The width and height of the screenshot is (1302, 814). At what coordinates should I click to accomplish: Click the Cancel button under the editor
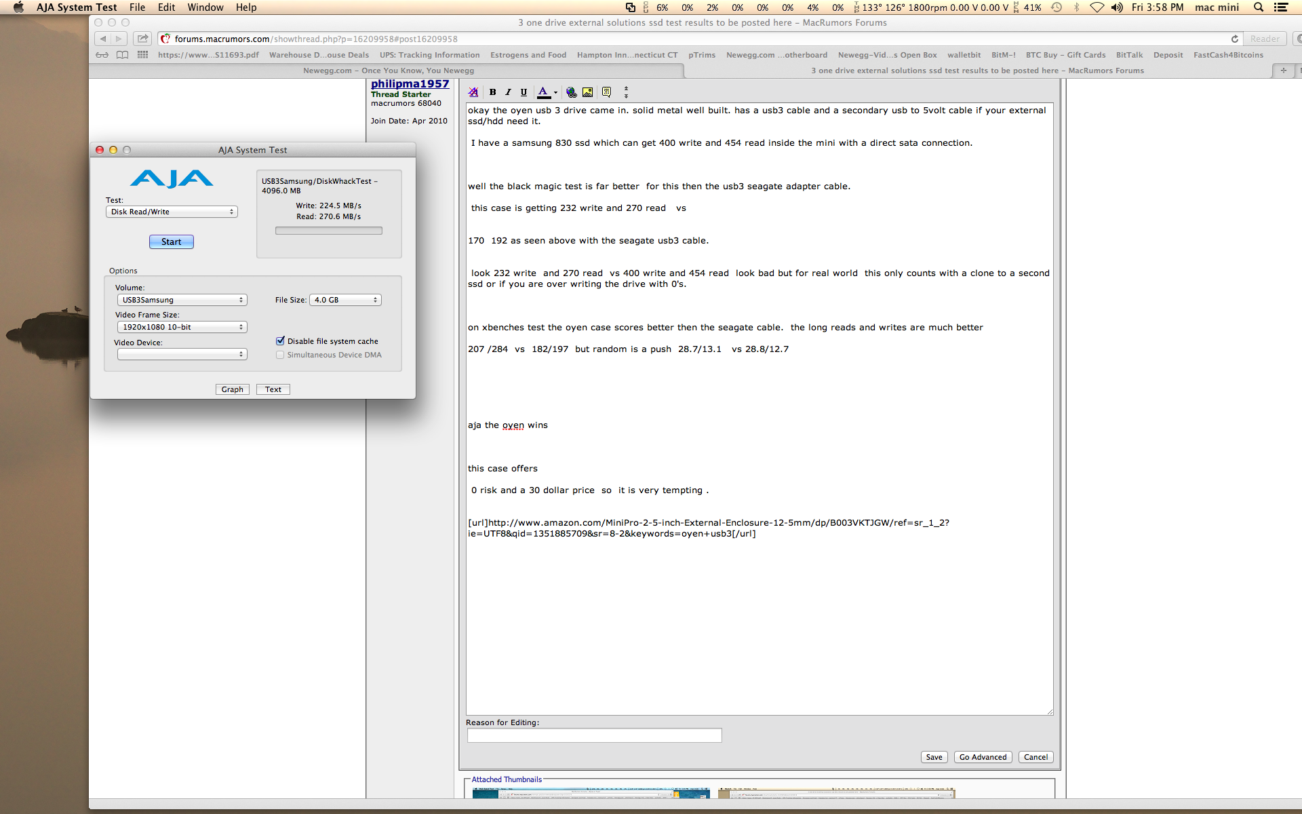point(1035,757)
